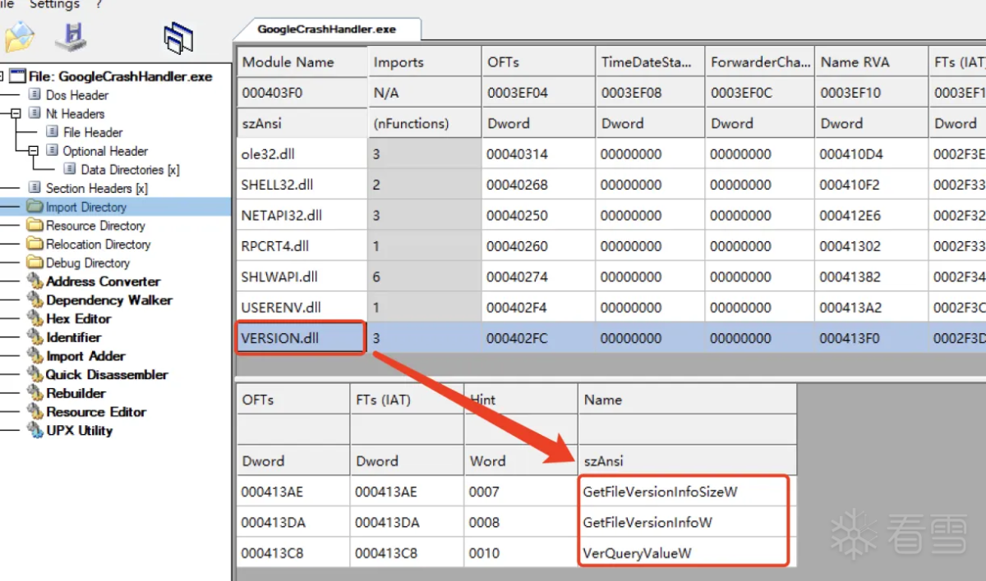Click the Nt Headers node icon
986x581 pixels.
point(35,113)
